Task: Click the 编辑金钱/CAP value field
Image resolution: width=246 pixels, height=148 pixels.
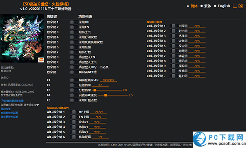Action: coord(109,80)
